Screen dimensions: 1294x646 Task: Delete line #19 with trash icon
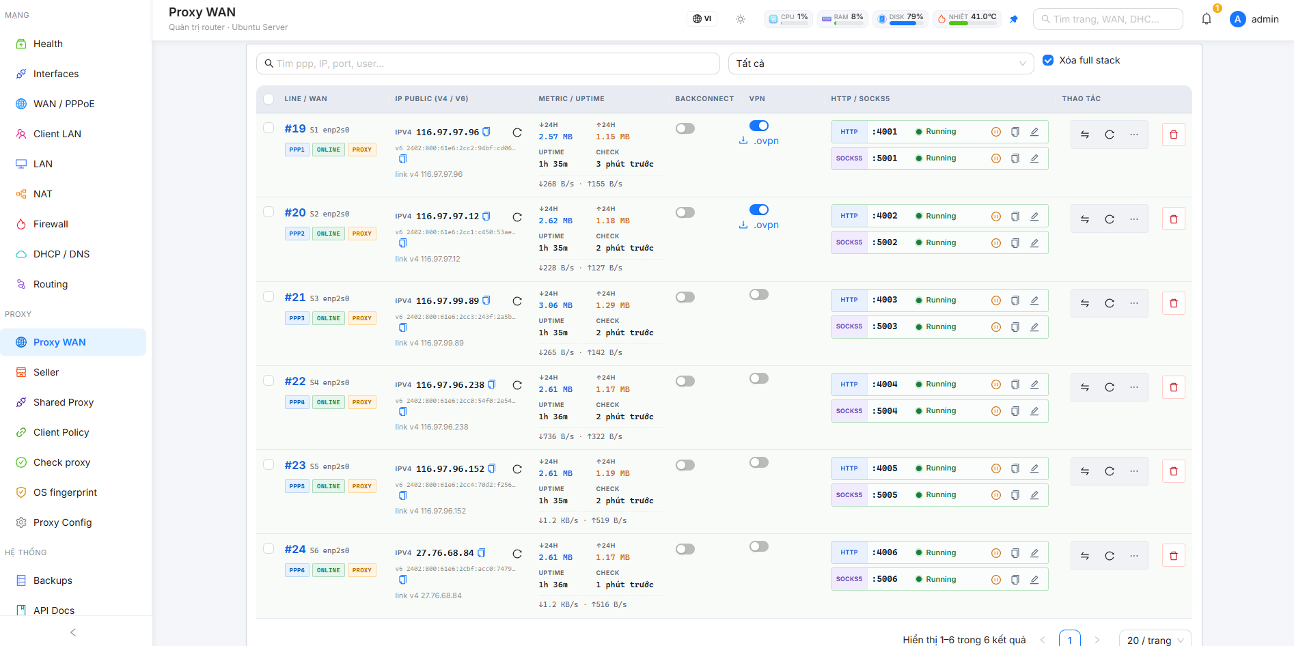(1174, 135)
